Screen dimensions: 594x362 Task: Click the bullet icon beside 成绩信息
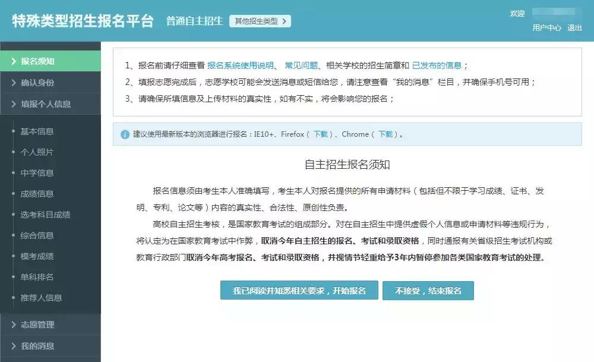[13, 193]
